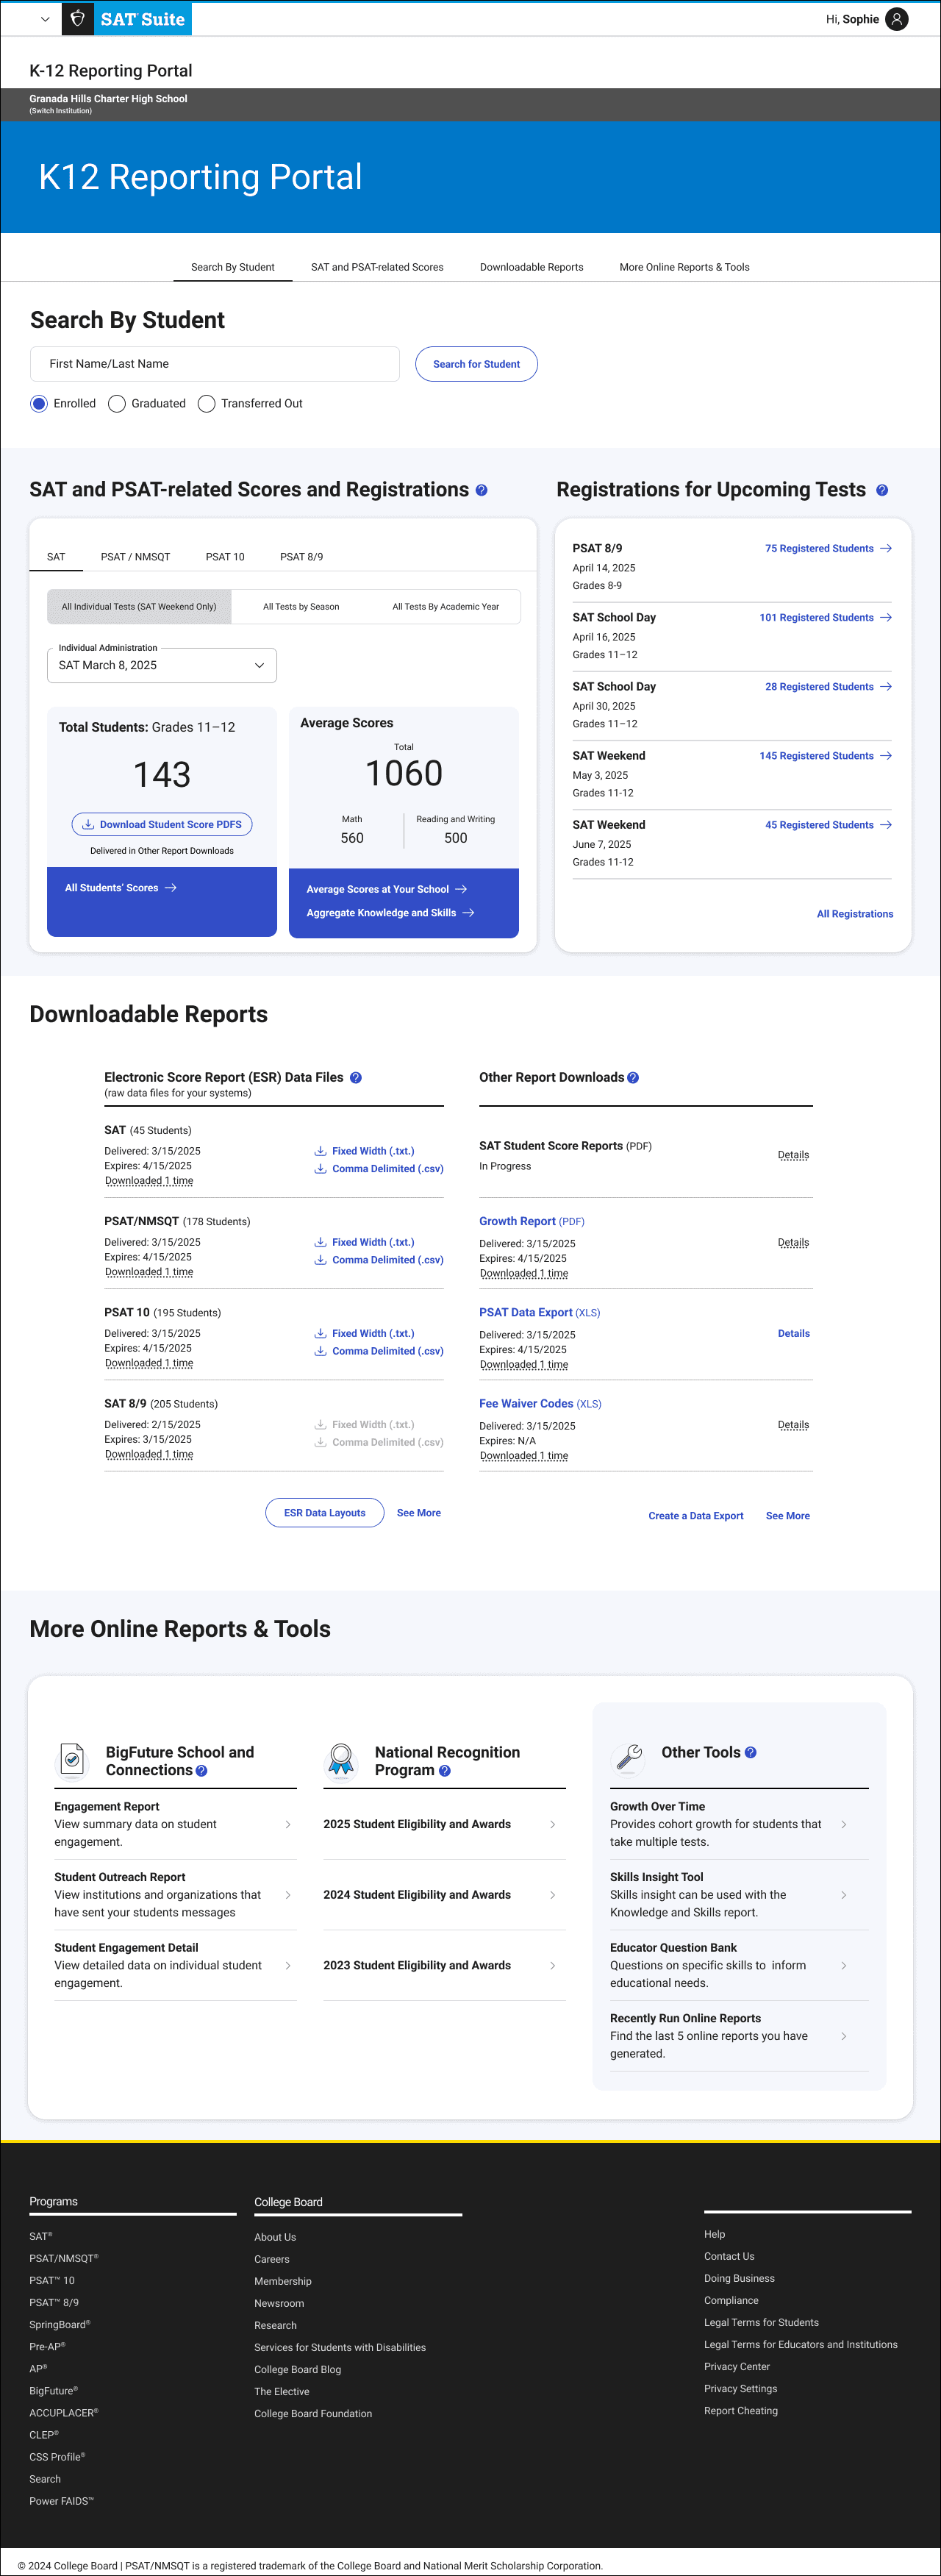Viewport: 941px width, 2576px height.
Task: Select the Graduated radio button
Action: pyautogui.click(x=117, y=404)
